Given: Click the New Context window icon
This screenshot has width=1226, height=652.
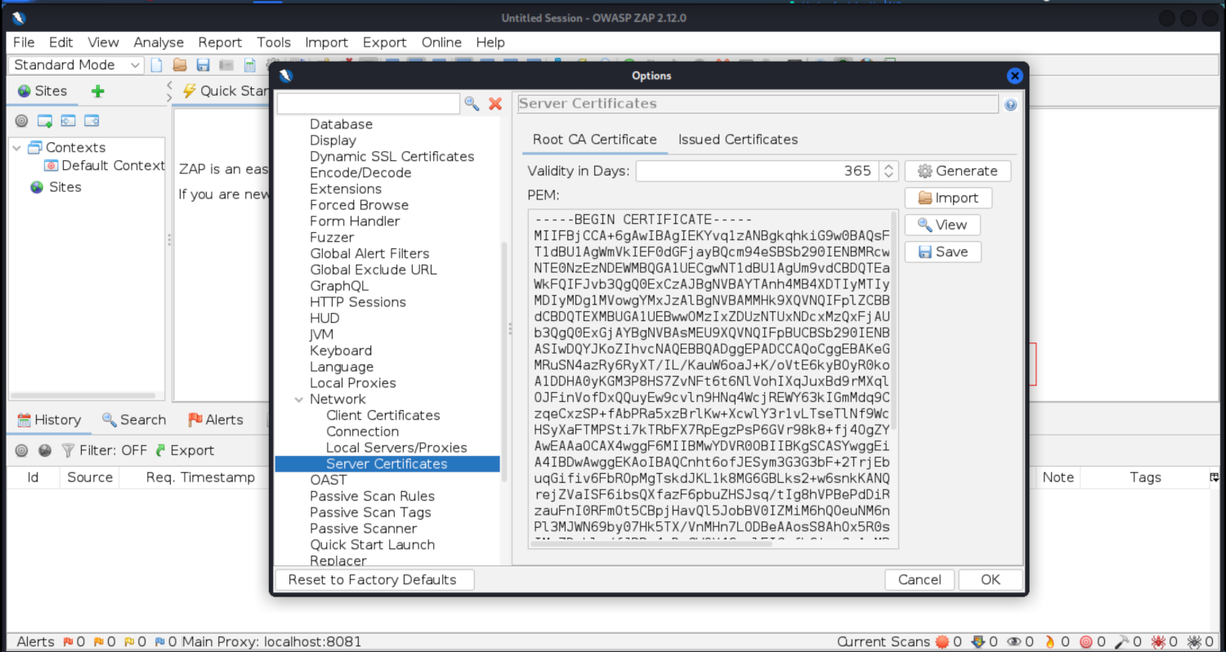Looking at the screenshot, I should (45, 121).
